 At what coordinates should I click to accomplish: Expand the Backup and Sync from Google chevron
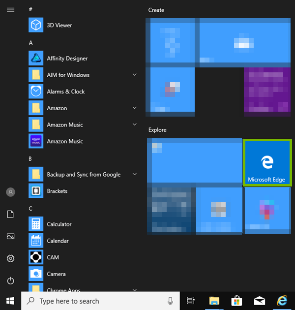tap(135, 174)
